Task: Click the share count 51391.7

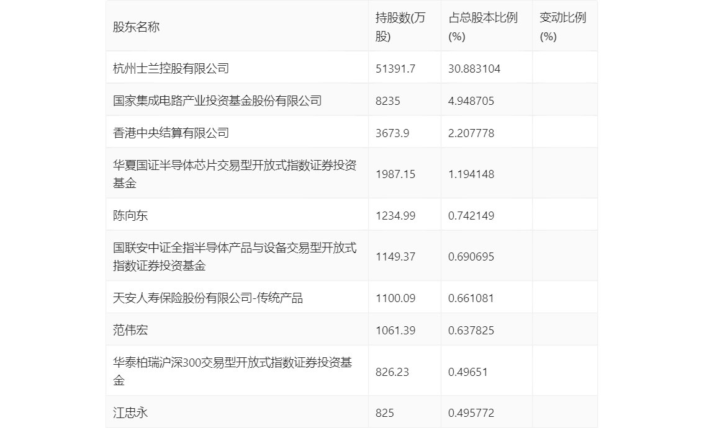Action: coord(395,69)
